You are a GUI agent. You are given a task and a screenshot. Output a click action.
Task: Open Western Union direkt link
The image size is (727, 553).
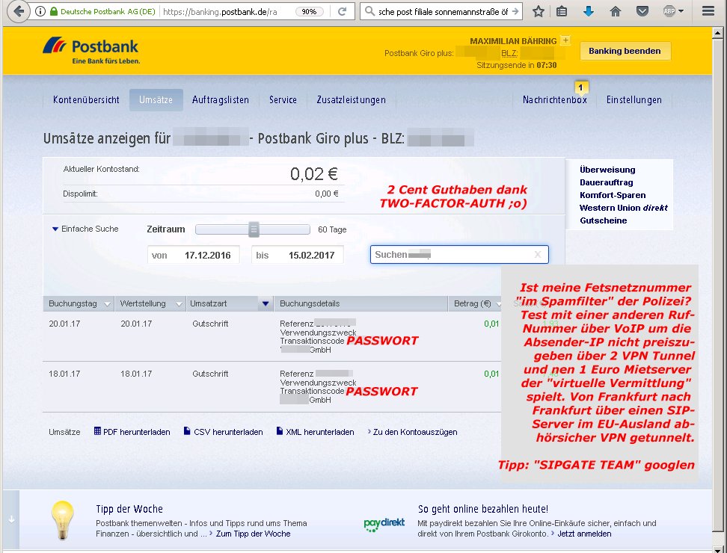(624, 208)
